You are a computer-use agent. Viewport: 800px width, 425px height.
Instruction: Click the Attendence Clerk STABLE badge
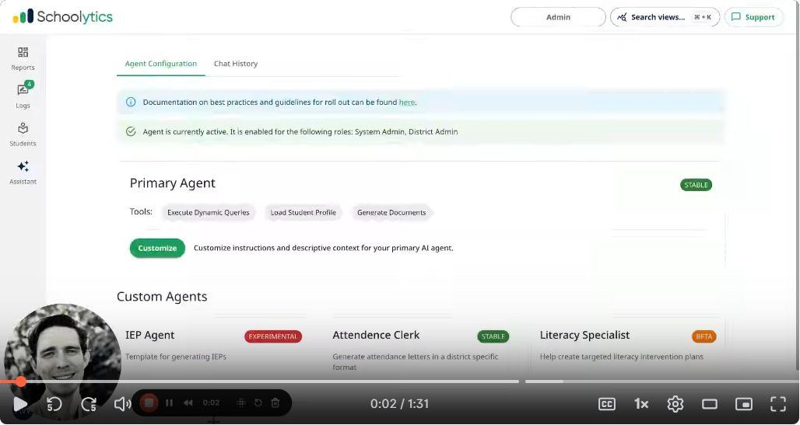tap(493, 336)
